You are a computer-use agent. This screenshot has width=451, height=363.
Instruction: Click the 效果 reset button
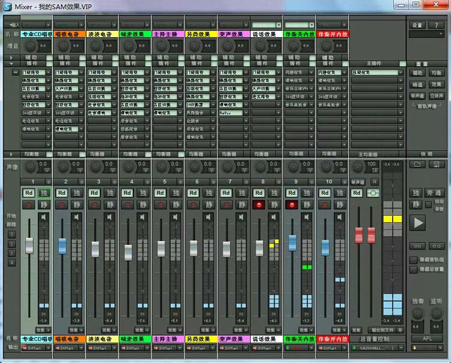point(436,85)
